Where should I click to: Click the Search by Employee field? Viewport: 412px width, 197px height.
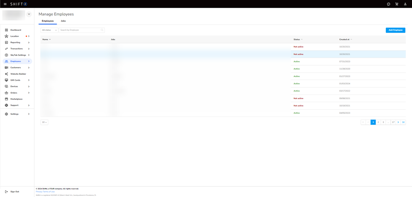pos(82,30)
